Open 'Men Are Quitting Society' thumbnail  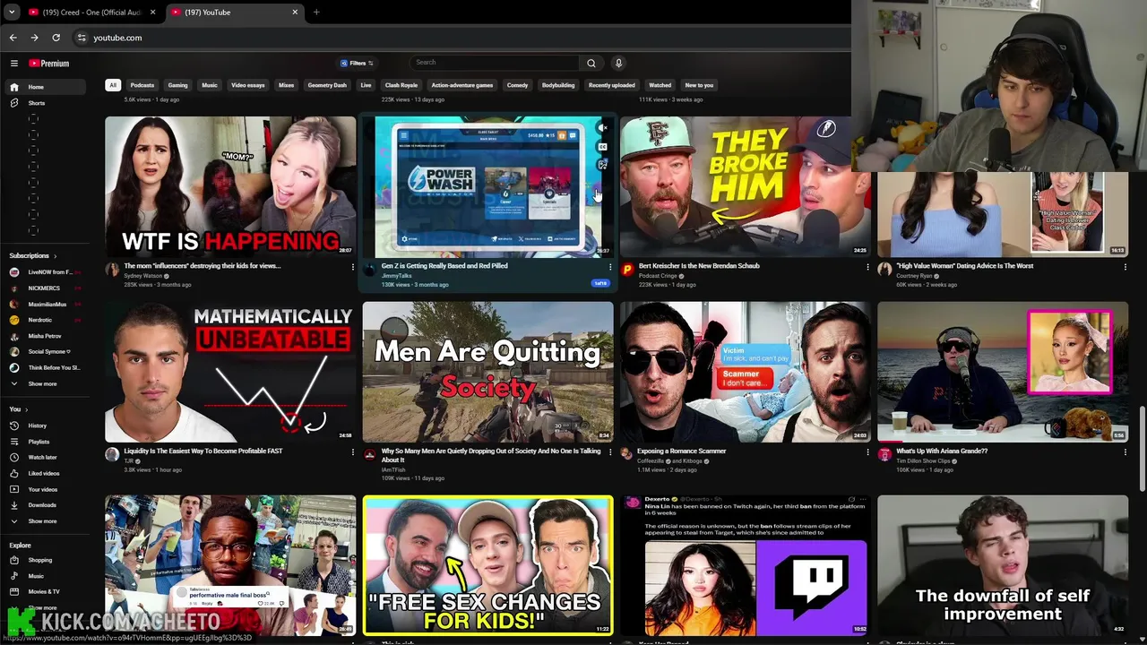[488, 371]
